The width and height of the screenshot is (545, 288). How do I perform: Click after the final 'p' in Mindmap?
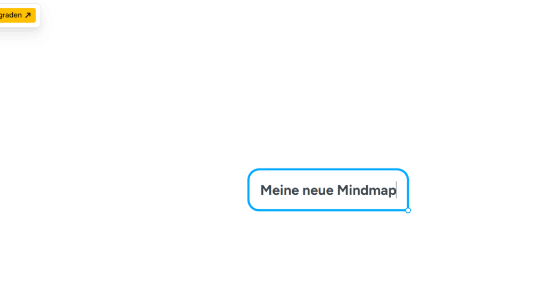(396, 190)
